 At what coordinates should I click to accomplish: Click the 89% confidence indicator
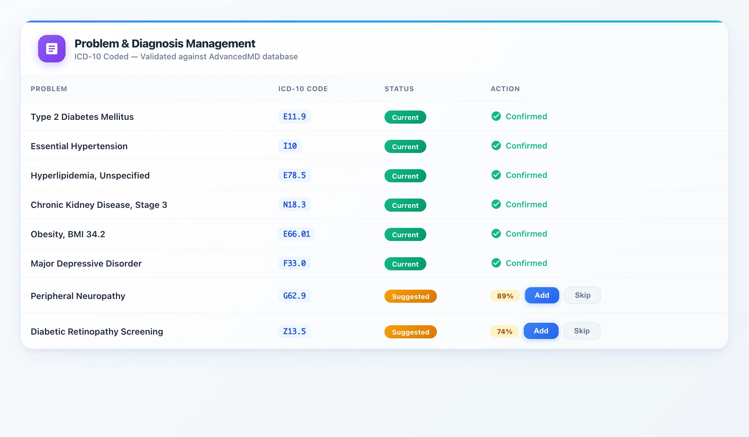505,296
